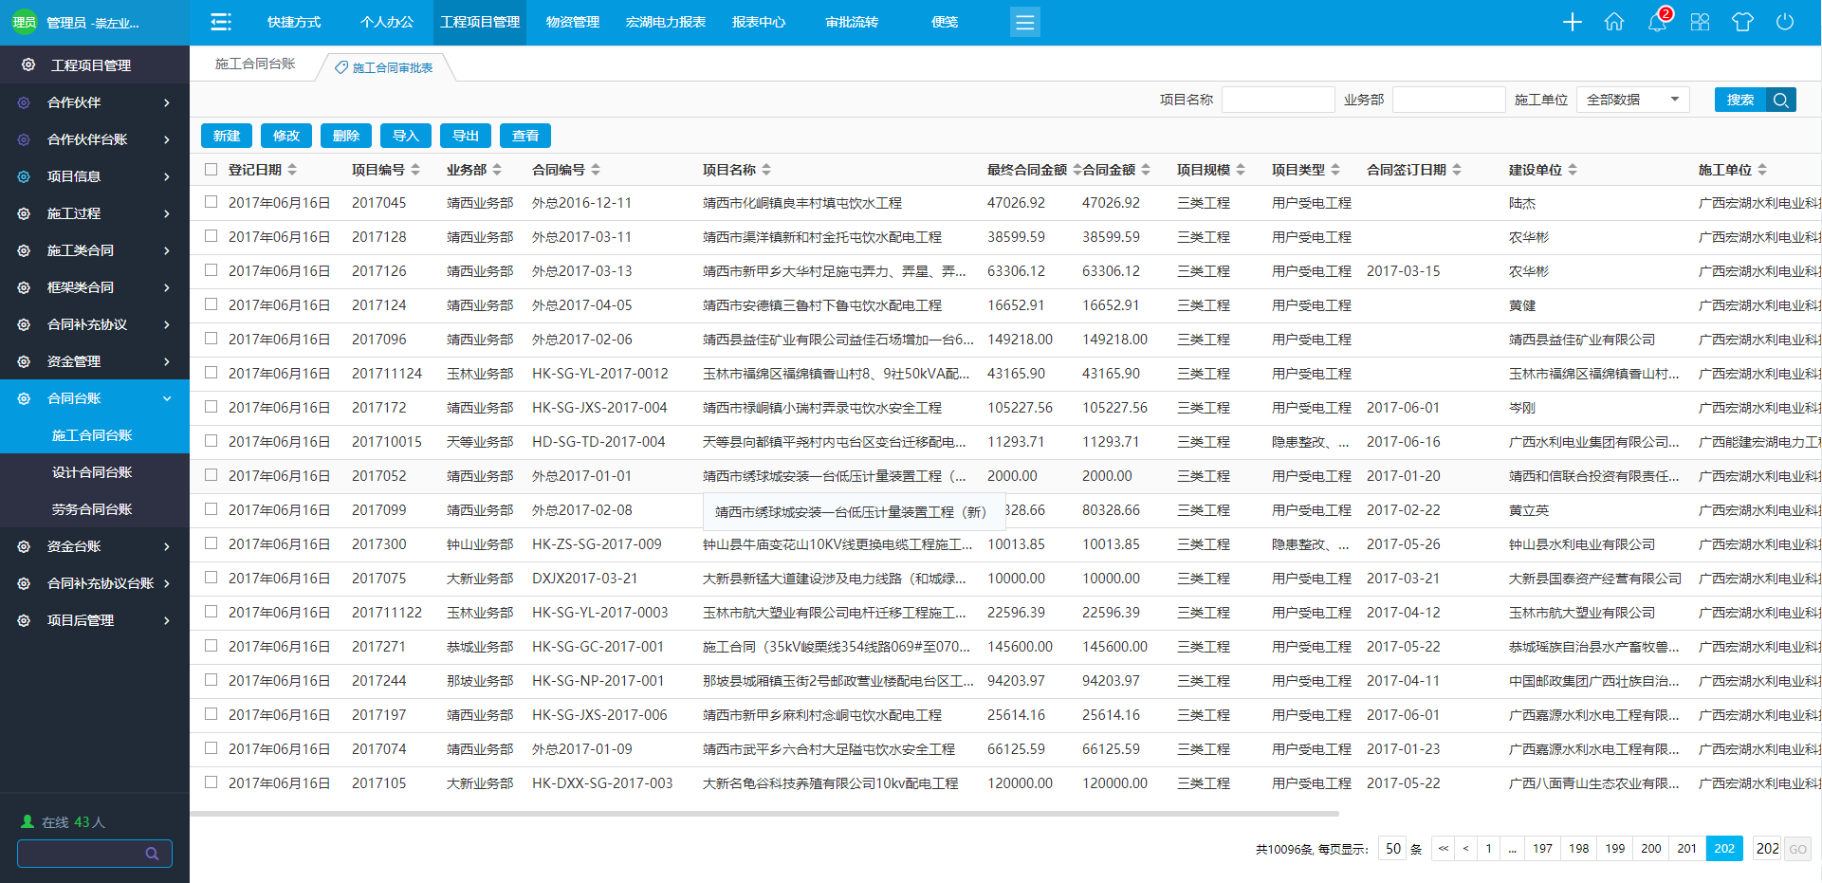1822x883 pixels.
Task: Click the 项目名称 search input field
Action: [1278, 100]
